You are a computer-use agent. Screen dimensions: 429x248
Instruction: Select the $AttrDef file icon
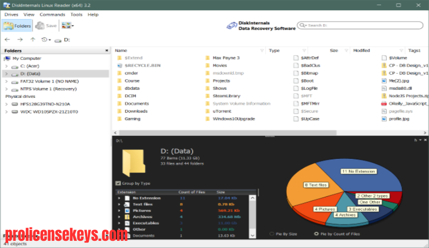pos(296,58)
